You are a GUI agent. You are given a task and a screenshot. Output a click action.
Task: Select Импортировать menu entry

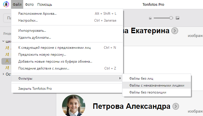pyautogui.click(x=32, y=31)
